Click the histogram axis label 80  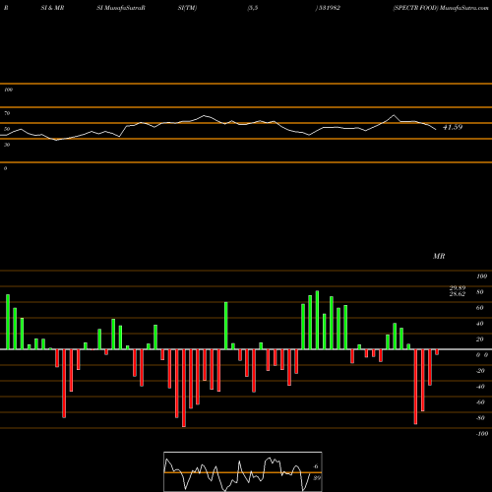tap(480, 292)
